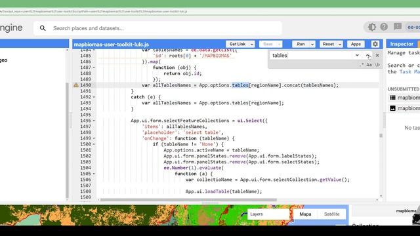Viewport: 420px width, 236px height.
Task: Click the mapbiomas-user-toolkit-lulc.js script title
Action: [x=112, y=45]
